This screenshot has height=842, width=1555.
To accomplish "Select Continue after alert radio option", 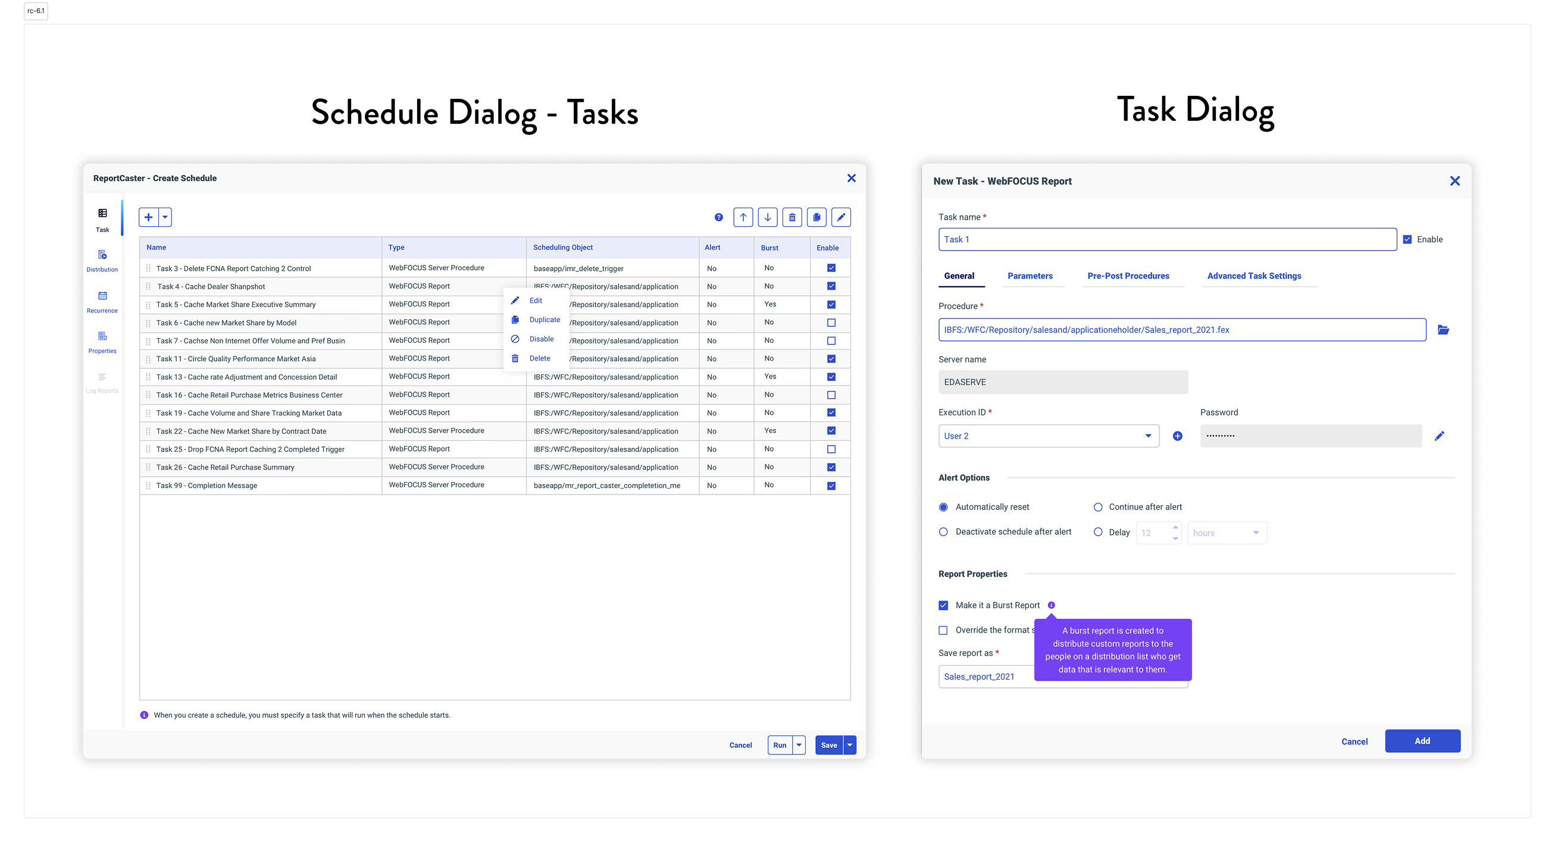I will click(x=1098, y=507).
